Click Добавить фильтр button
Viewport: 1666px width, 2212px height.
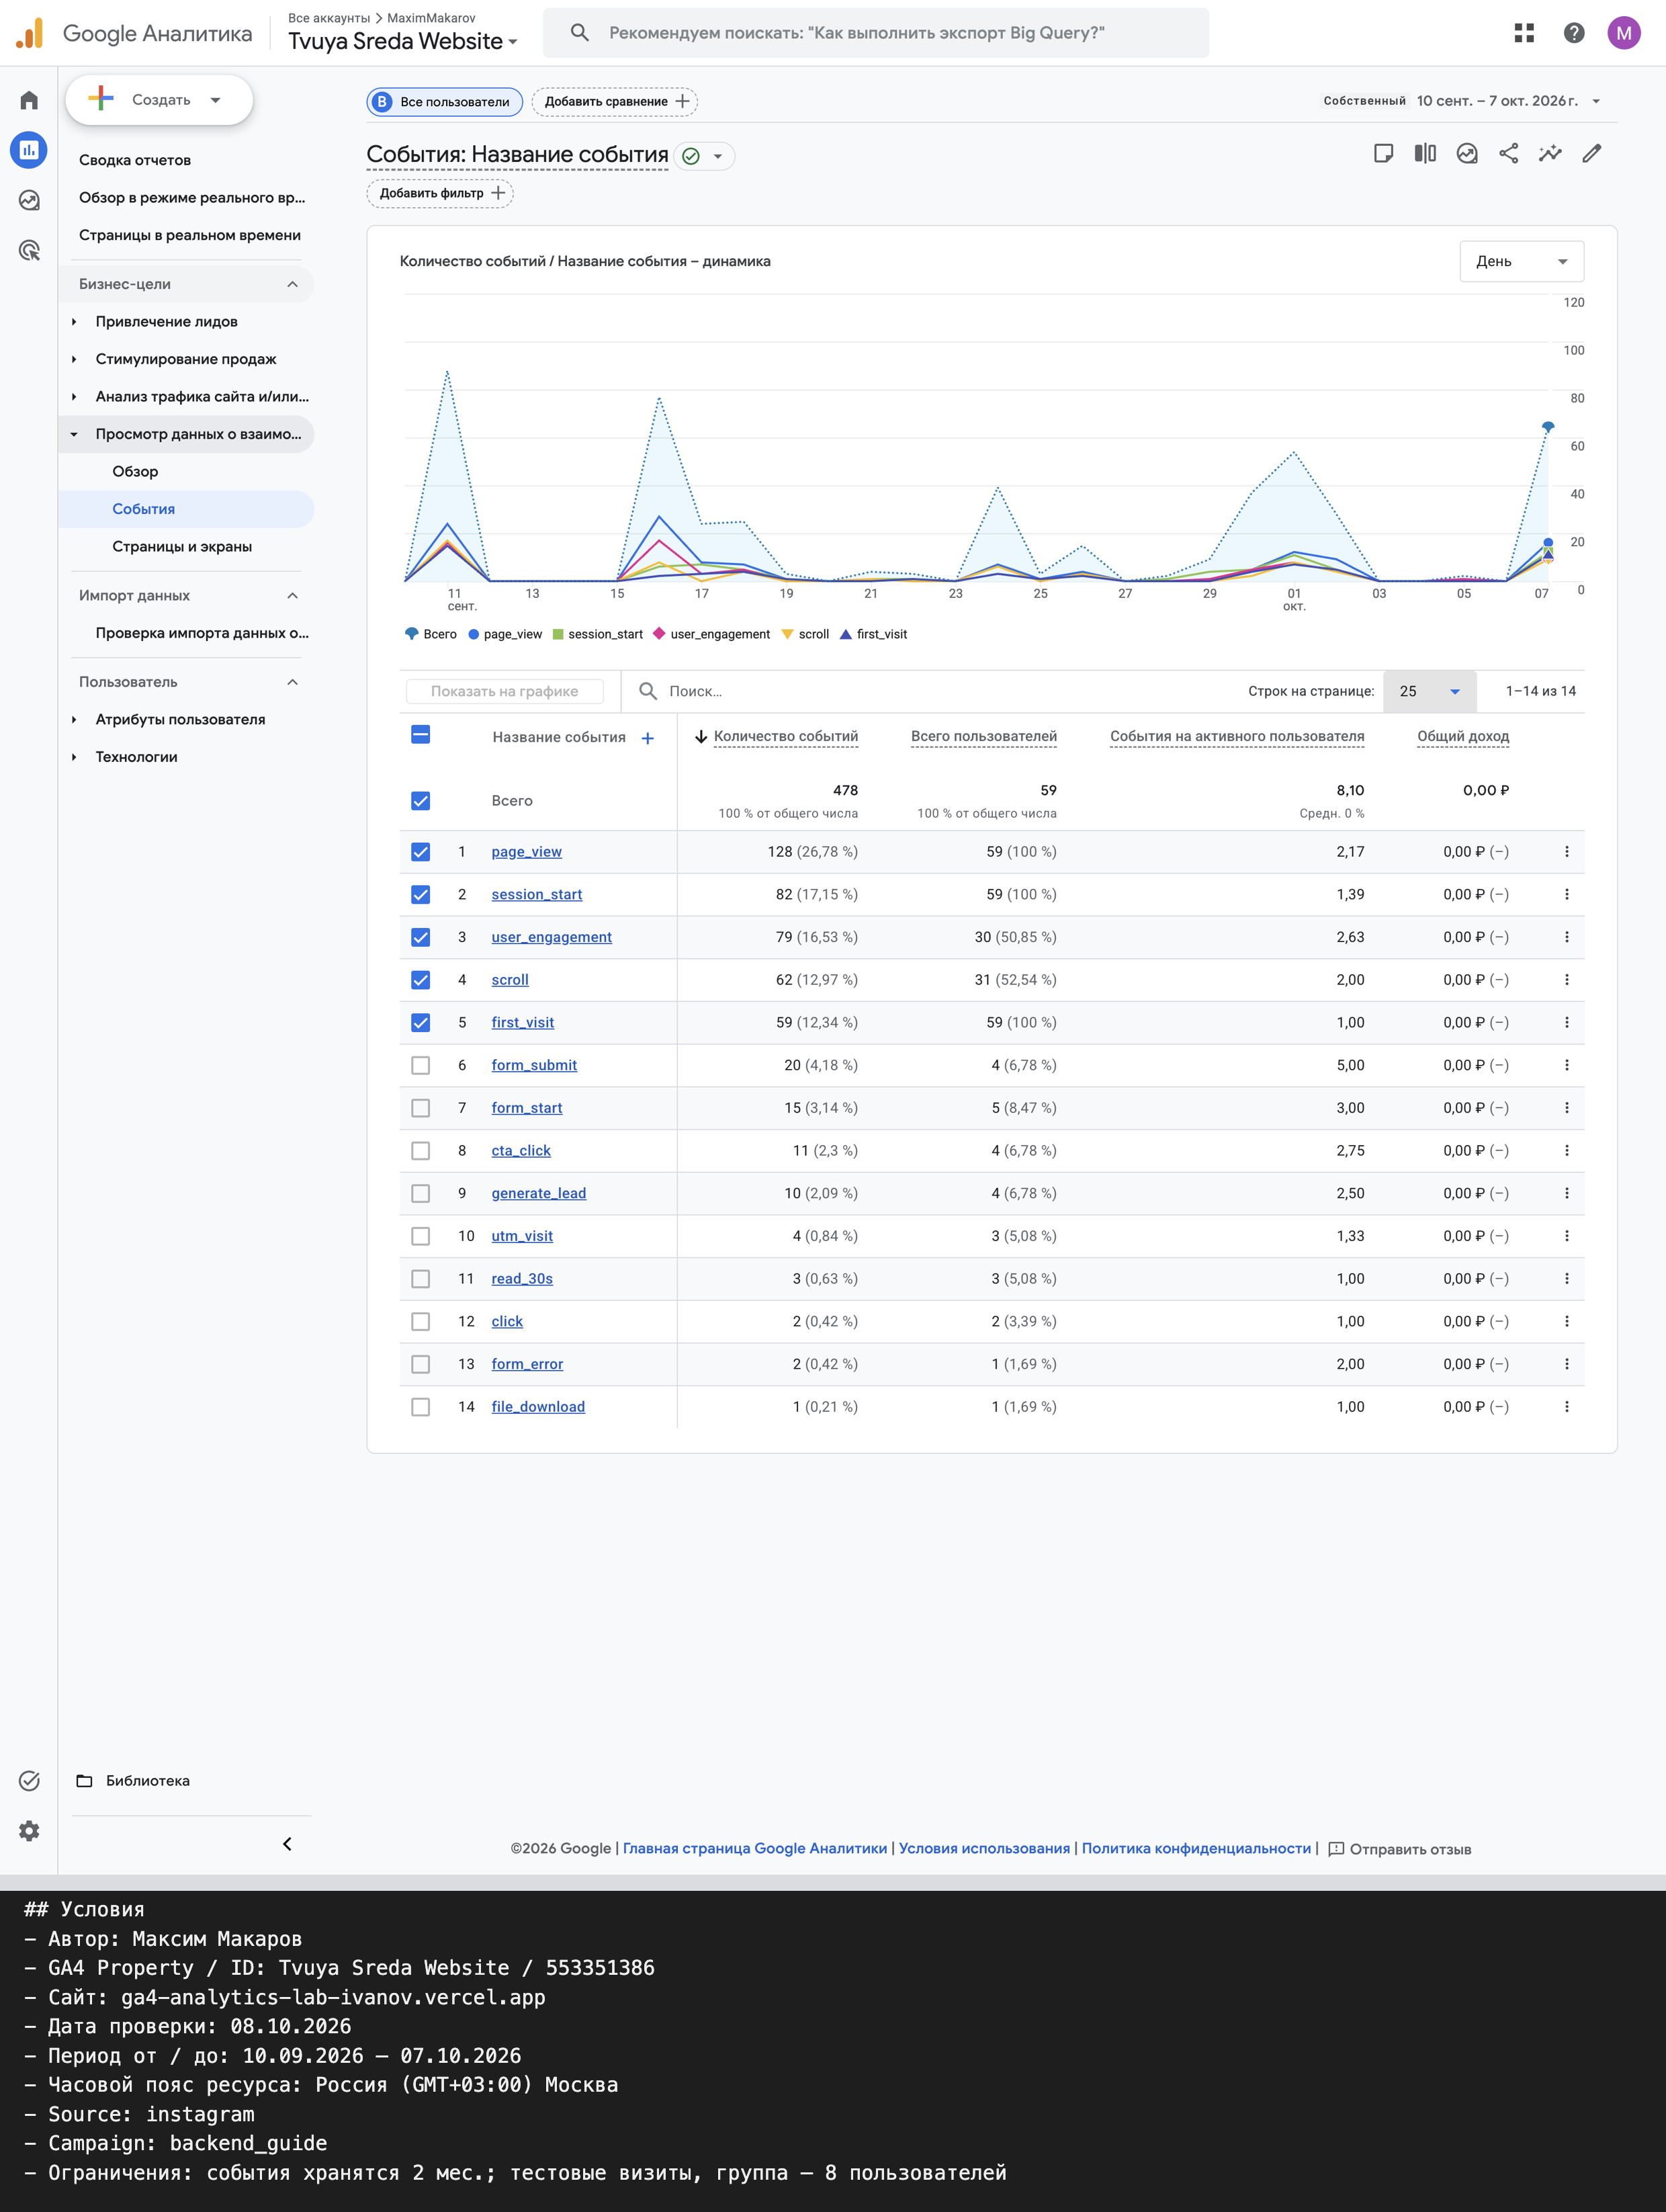(x=440, y=193)
